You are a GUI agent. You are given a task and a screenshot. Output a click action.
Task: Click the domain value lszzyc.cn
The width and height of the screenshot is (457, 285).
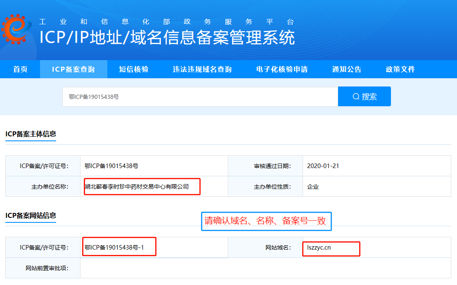coord(319,248)
